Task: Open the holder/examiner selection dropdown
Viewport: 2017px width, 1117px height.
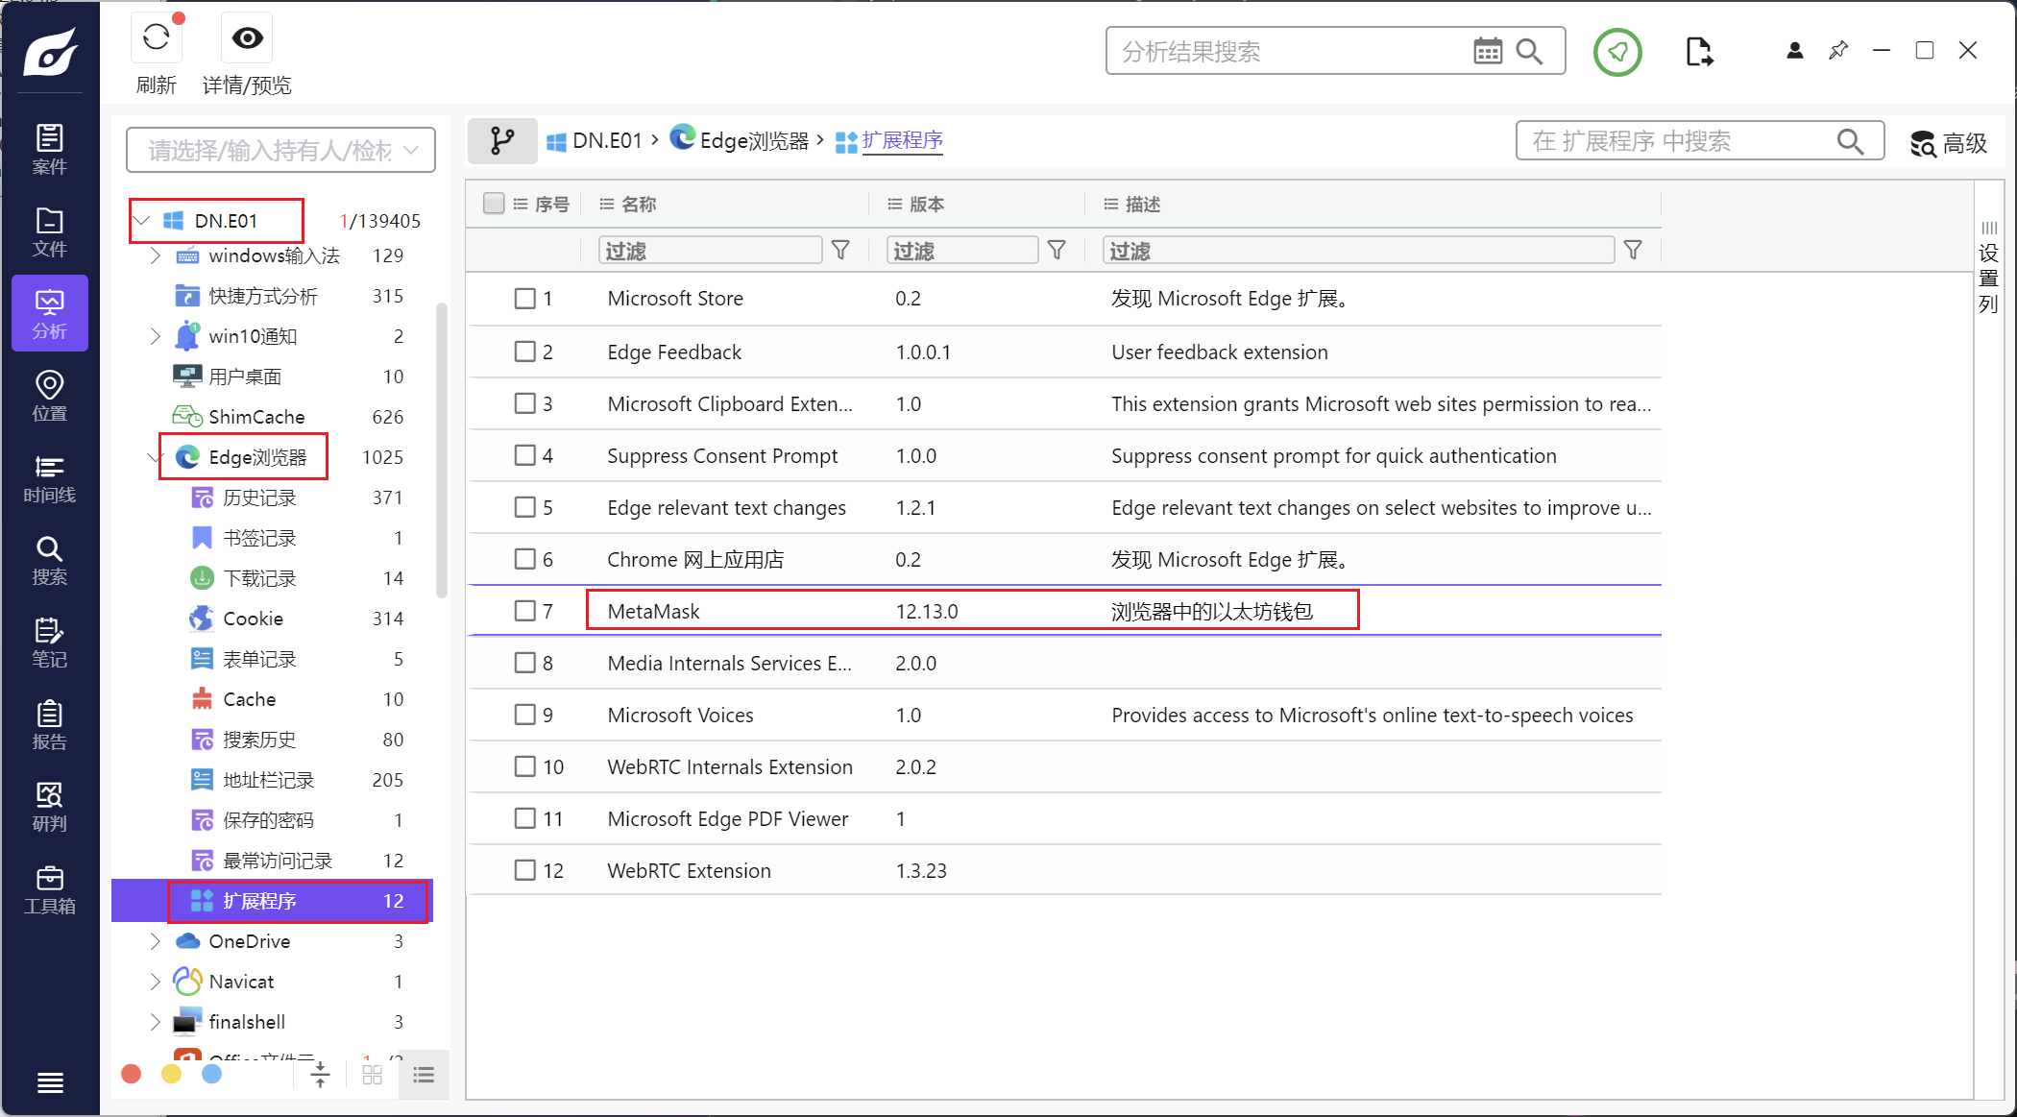Action: click(280, 150)
